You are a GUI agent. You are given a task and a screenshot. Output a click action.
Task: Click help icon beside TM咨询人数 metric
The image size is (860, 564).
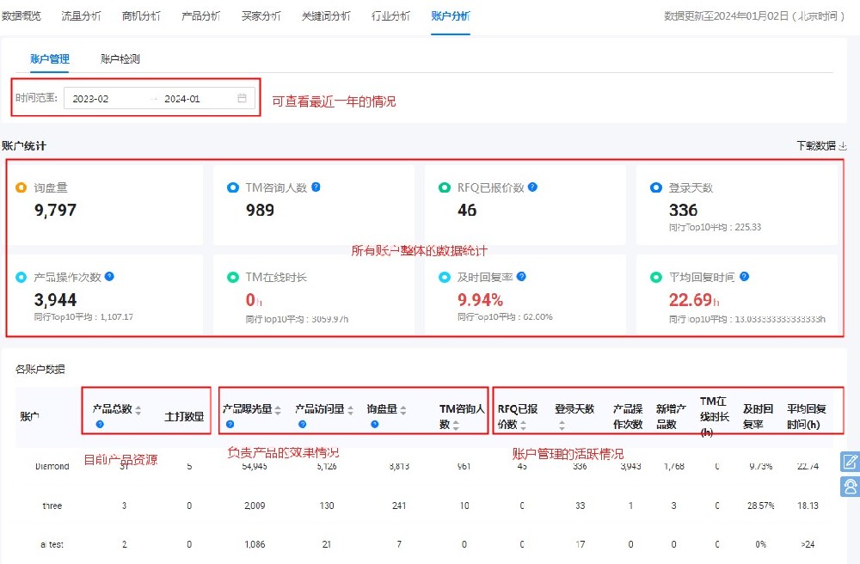(315, 186)
